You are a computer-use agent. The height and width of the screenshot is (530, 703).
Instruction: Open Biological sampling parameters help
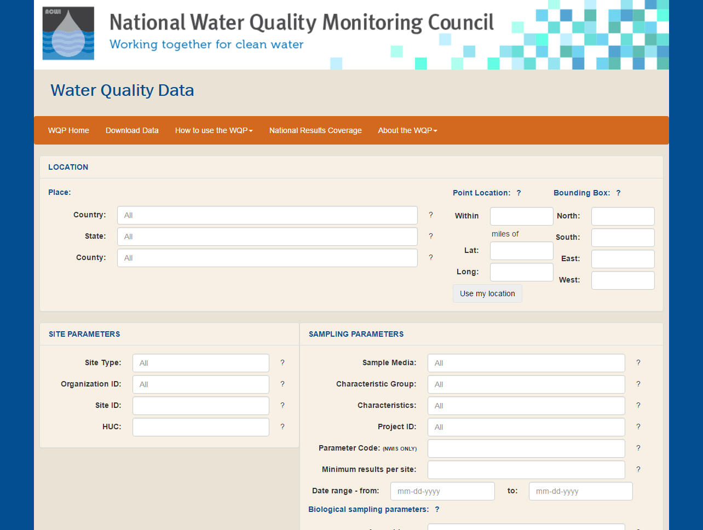coord(437,509)
